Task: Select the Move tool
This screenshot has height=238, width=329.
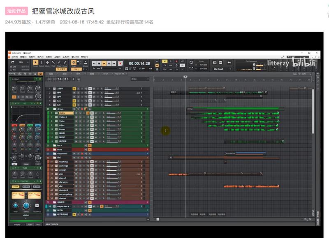Action: click(47, 63)
